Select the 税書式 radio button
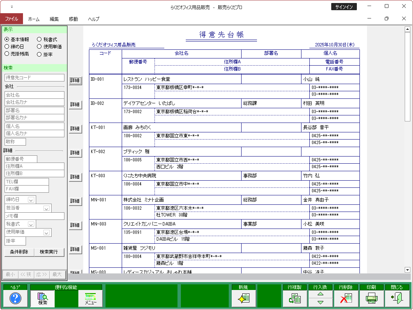Screen dimensions: 413x310 click(39, 39)
